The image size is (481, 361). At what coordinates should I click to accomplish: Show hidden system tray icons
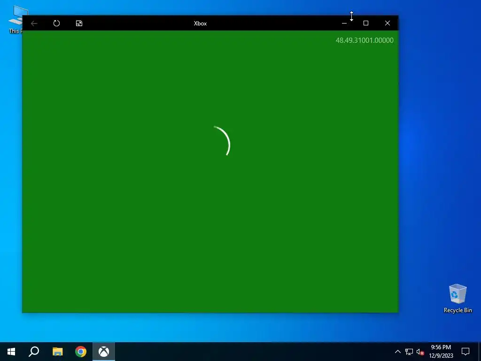pos(397,352)
